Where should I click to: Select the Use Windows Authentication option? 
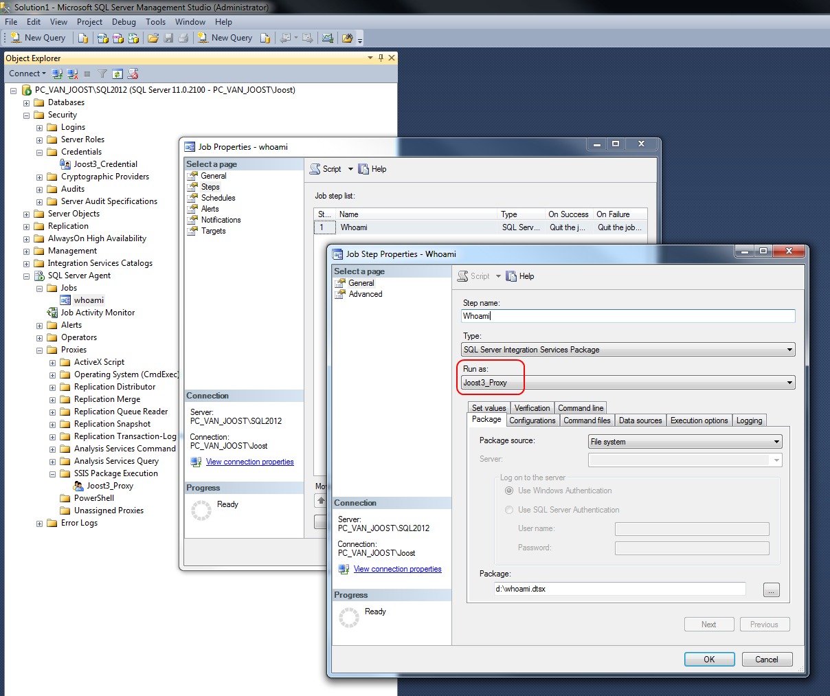(509, 491)
